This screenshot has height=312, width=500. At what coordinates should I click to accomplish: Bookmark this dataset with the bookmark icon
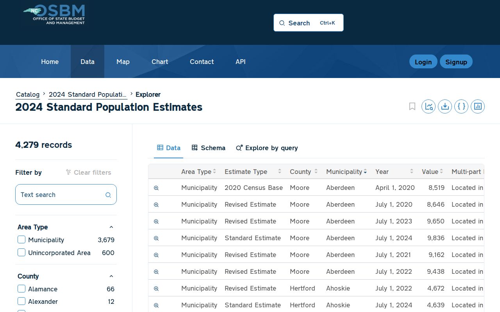[412, 106]
